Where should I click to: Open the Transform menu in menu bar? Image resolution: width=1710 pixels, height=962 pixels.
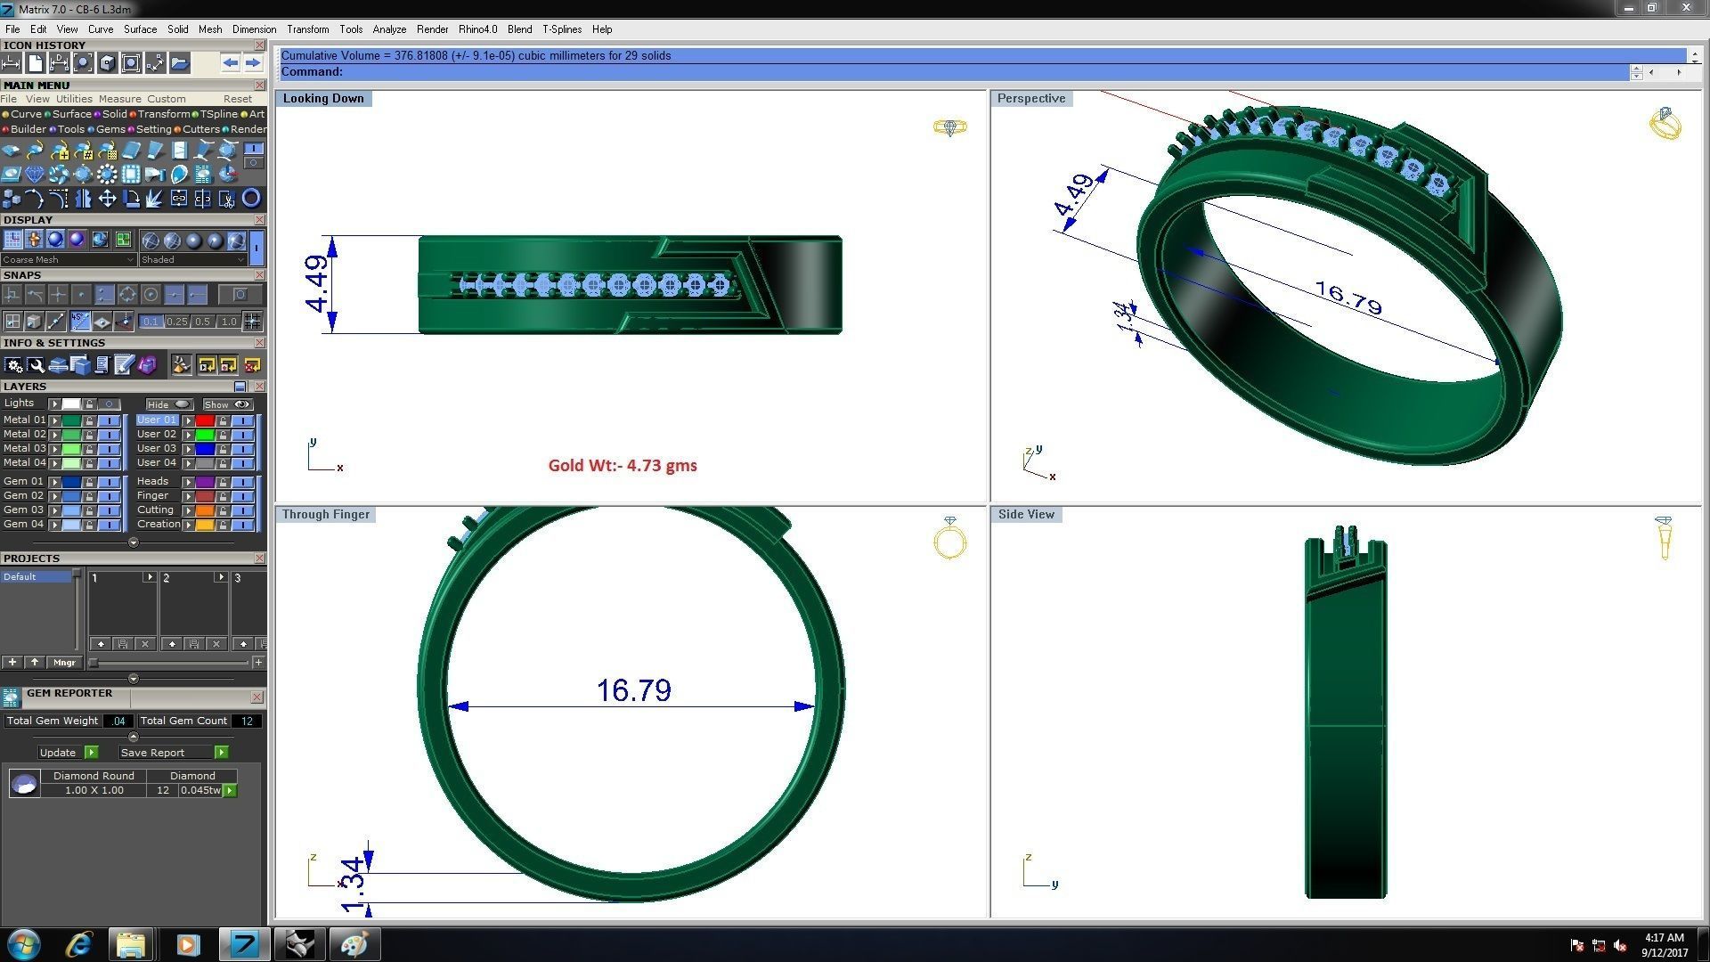point(307,29)
